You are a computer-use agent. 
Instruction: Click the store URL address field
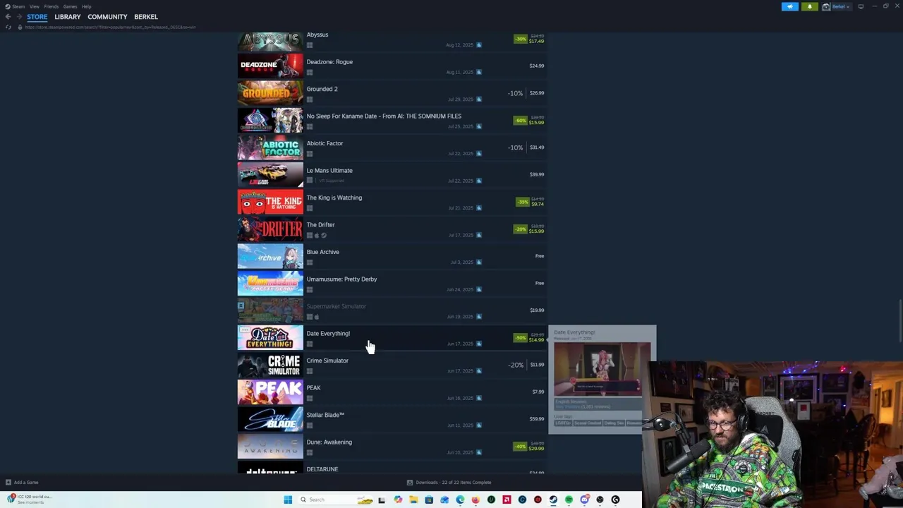click(110, 27)
